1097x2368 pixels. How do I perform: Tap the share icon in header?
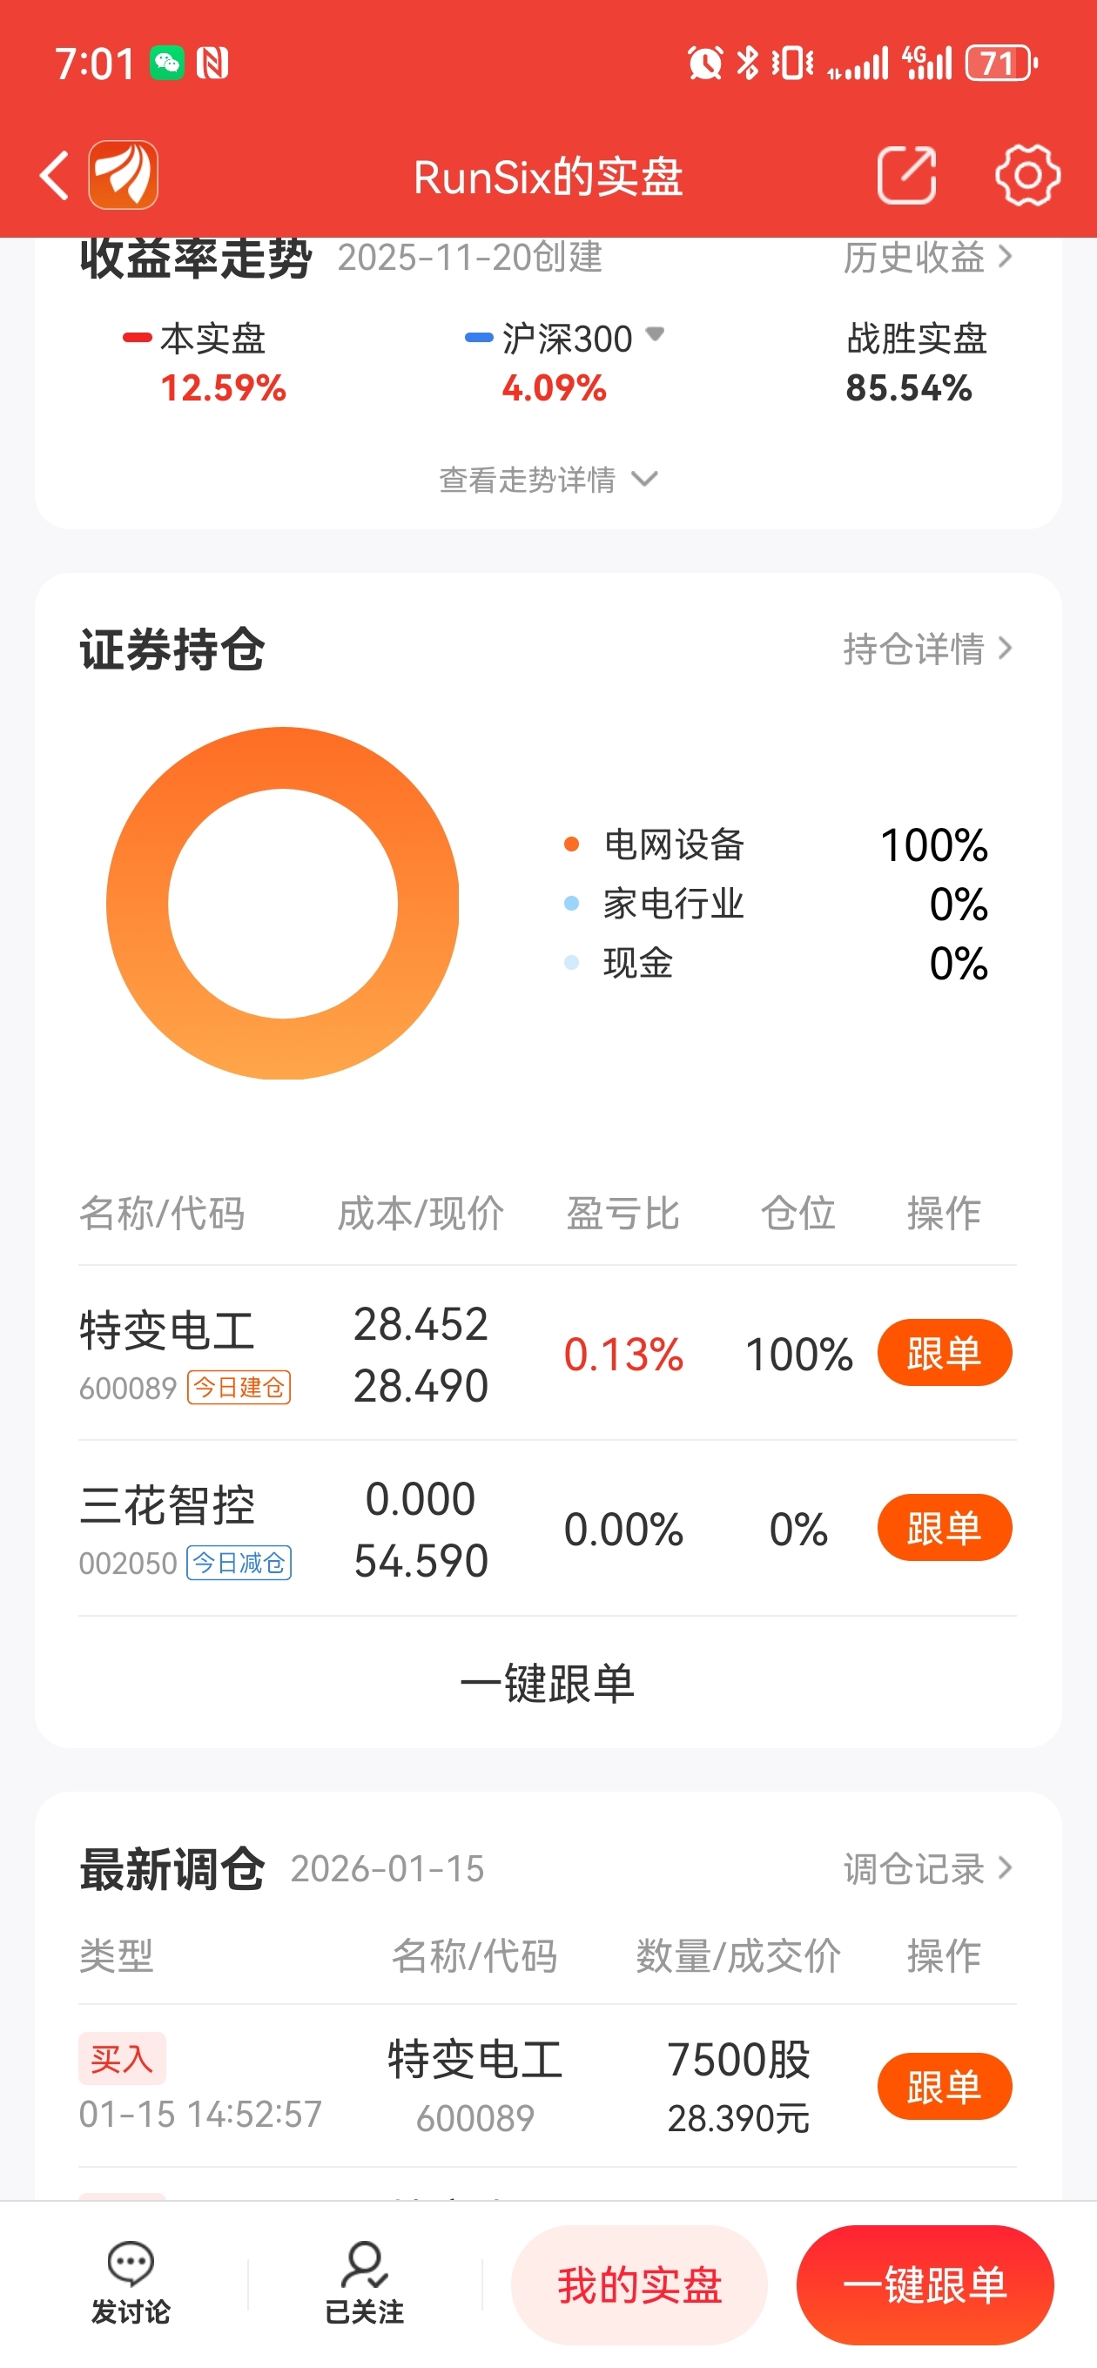(x=906, y=175)
